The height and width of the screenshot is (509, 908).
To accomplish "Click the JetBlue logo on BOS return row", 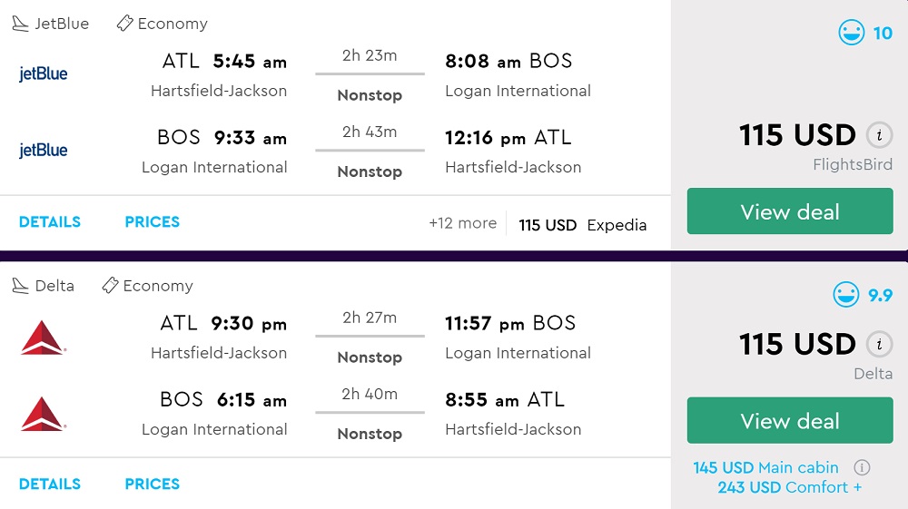I will coord(44,150).
